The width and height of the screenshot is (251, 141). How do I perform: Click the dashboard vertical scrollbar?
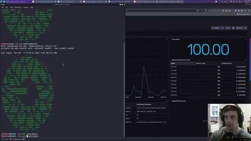[x=250, y=59]
